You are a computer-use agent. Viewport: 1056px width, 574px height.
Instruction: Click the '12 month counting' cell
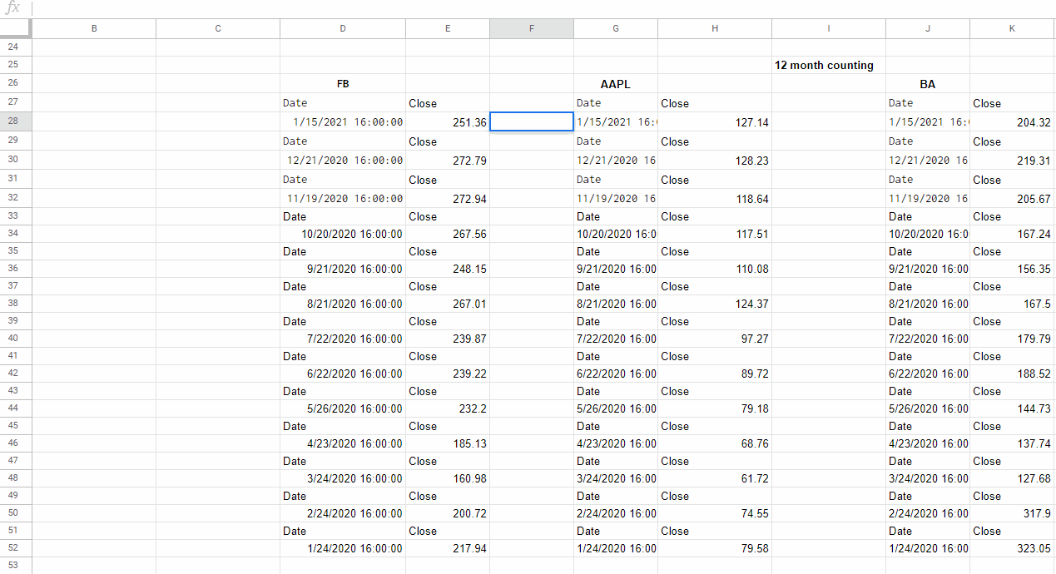point(829,65)
